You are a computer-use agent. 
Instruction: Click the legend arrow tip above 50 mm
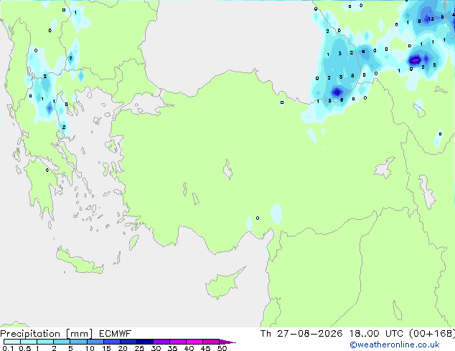(227, 342)
